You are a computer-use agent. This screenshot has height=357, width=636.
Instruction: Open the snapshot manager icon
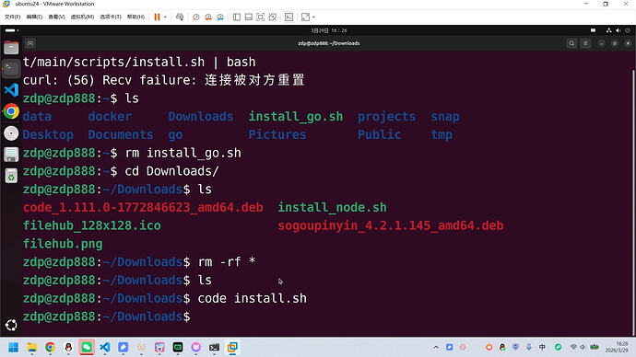click(220, 17)
